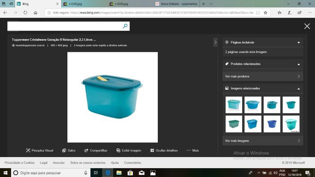Screen dimensions: 315x177
Task: Open the tab preview dropdown chevron
Action: tap(211, 4)
